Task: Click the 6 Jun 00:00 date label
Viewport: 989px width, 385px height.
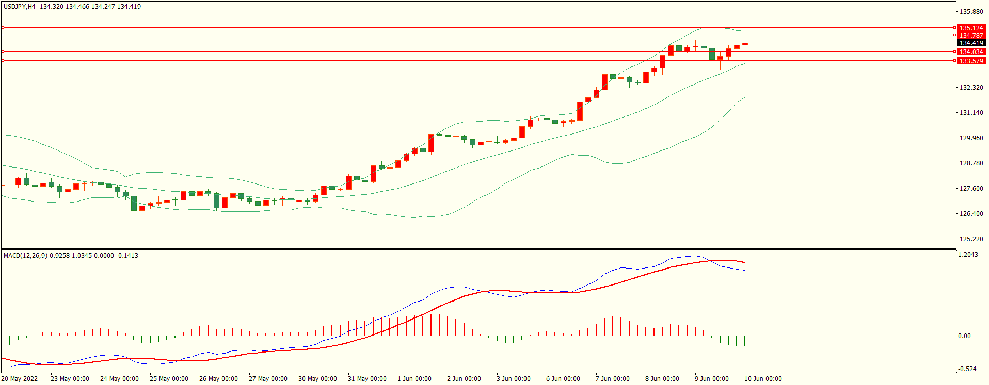Action: tap(563, 379)
